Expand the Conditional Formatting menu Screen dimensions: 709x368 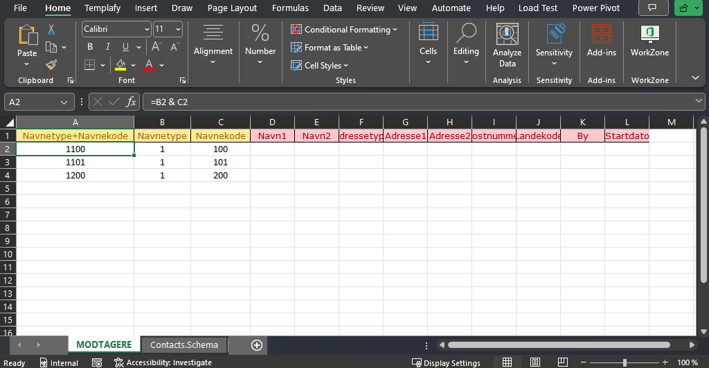[344, 30]
